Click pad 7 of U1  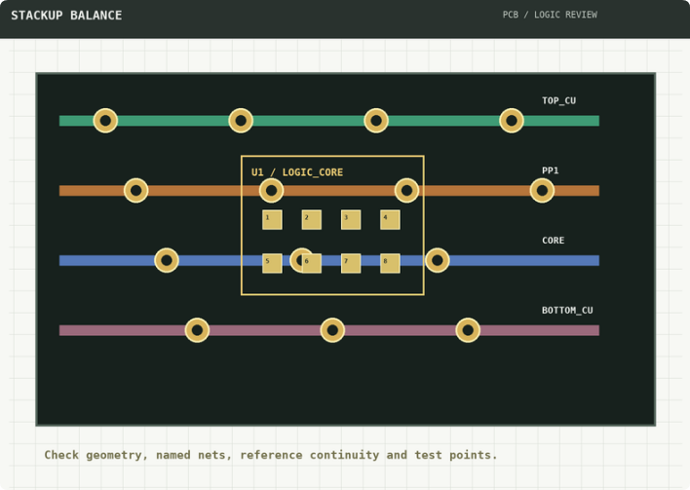pos(351,263)
